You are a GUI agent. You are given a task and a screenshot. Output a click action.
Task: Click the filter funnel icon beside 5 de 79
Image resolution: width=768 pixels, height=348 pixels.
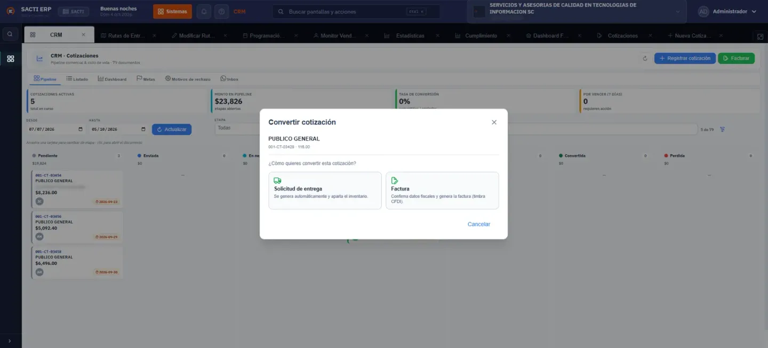click(723, 129)
